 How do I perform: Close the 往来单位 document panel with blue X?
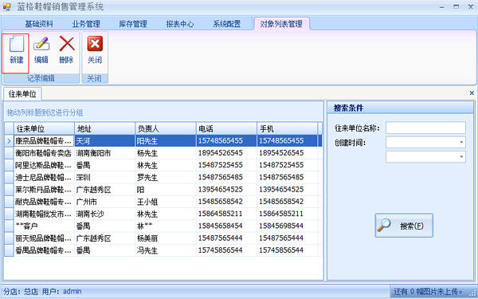(472, 93)
